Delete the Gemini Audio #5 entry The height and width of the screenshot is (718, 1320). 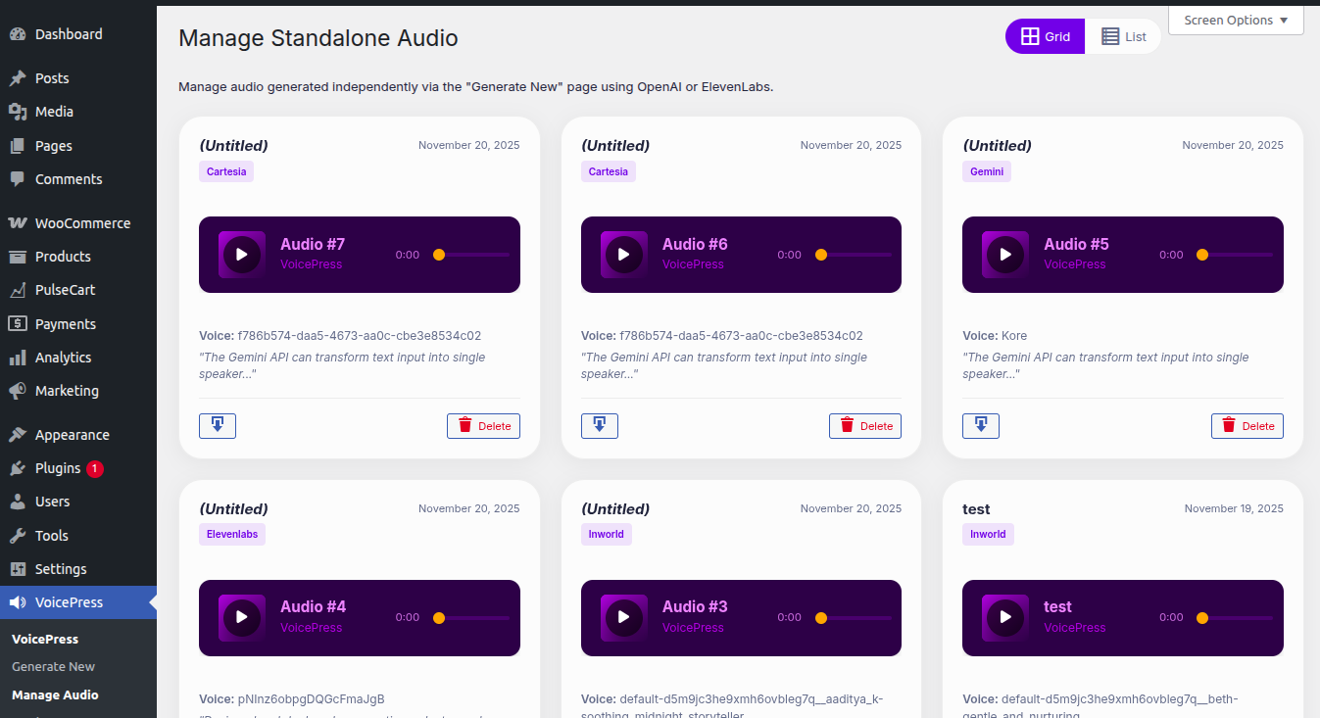tap(1247, 426)
